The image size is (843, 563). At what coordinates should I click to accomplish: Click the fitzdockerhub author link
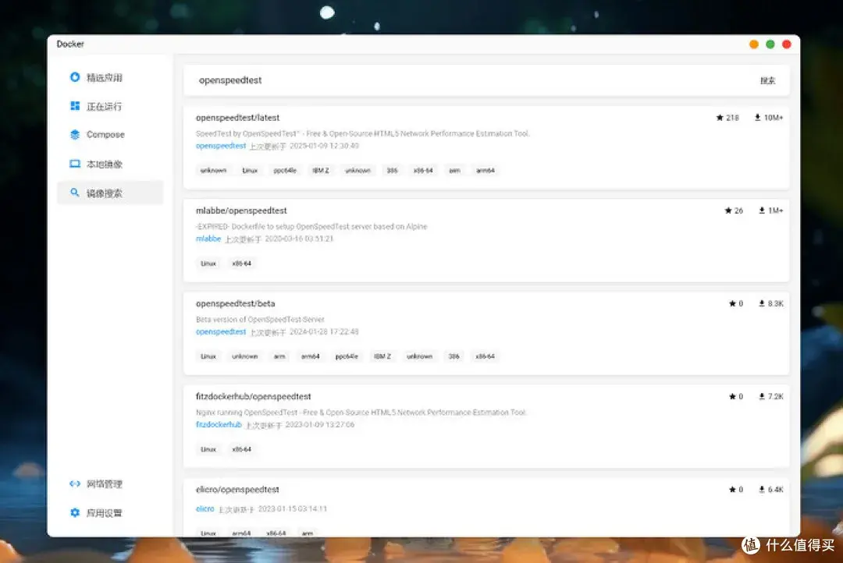219,424
